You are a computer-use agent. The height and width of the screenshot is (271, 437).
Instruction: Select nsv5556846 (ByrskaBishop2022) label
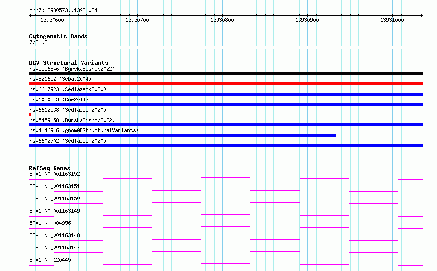click(72, 69)
